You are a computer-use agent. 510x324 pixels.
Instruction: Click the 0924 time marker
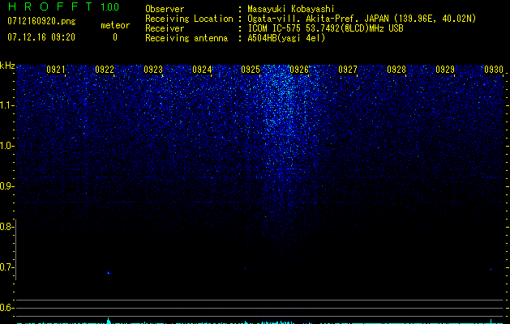pos(202,69)
